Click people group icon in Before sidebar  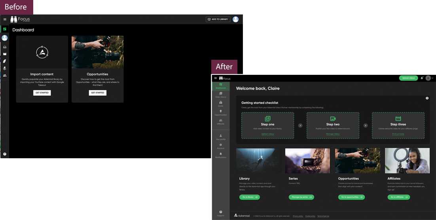(5, 75)
